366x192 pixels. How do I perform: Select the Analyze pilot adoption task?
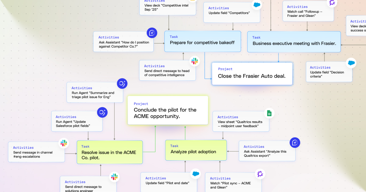pos(196,150)
